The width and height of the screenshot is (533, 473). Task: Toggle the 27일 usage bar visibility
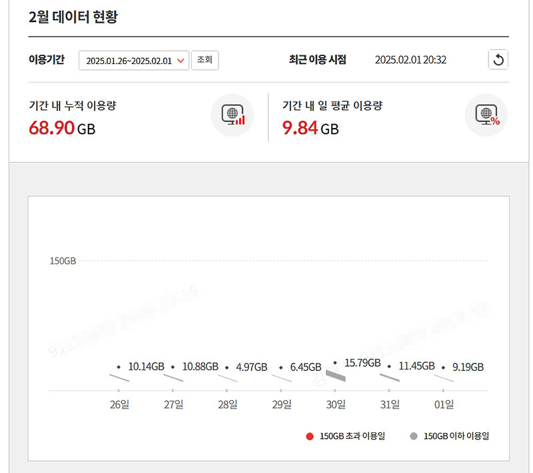(x=175, y=378)
